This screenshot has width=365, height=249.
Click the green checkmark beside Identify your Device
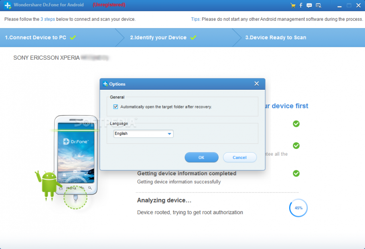(x=193, y=37)
